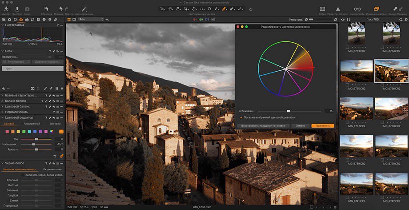Select the pencil annotation cursor tool

tap(240, 9)
